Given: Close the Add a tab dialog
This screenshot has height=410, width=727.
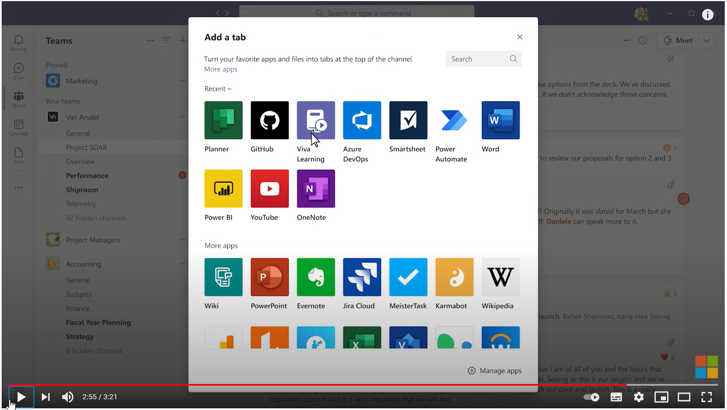Looking at the screenshot, I should click(520, 37).
